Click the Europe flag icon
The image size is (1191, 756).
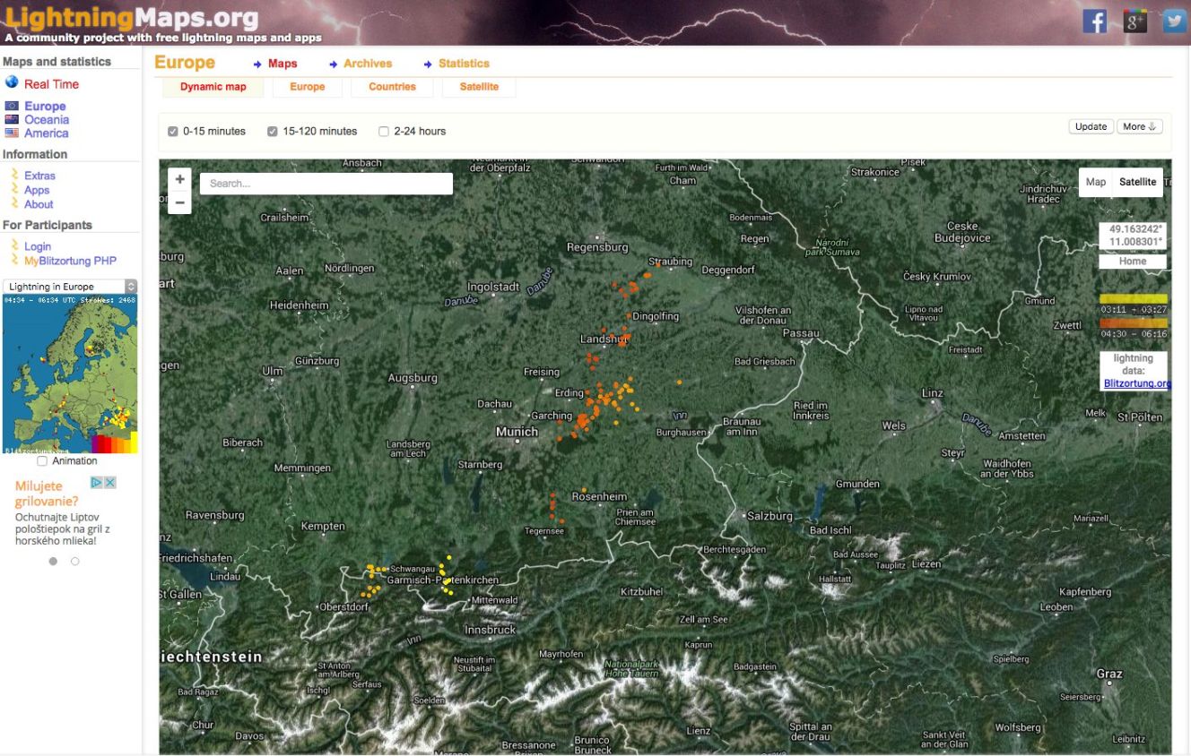12,106
